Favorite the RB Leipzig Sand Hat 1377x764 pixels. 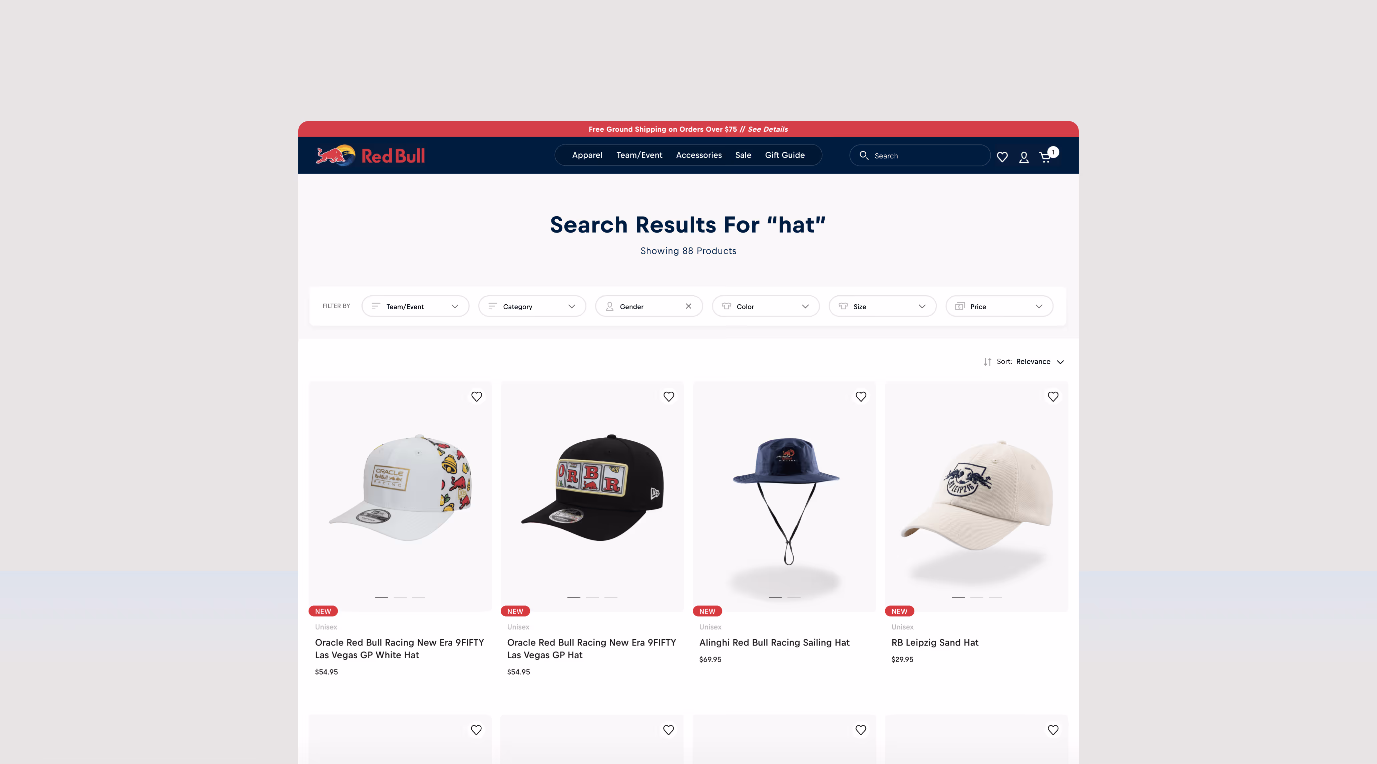pyautogui.click(x=1052, y=397)
